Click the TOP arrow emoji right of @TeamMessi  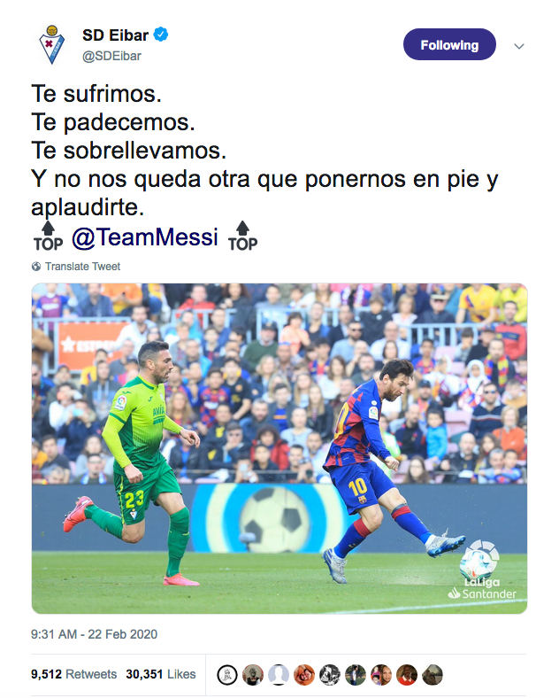(242, 237)
